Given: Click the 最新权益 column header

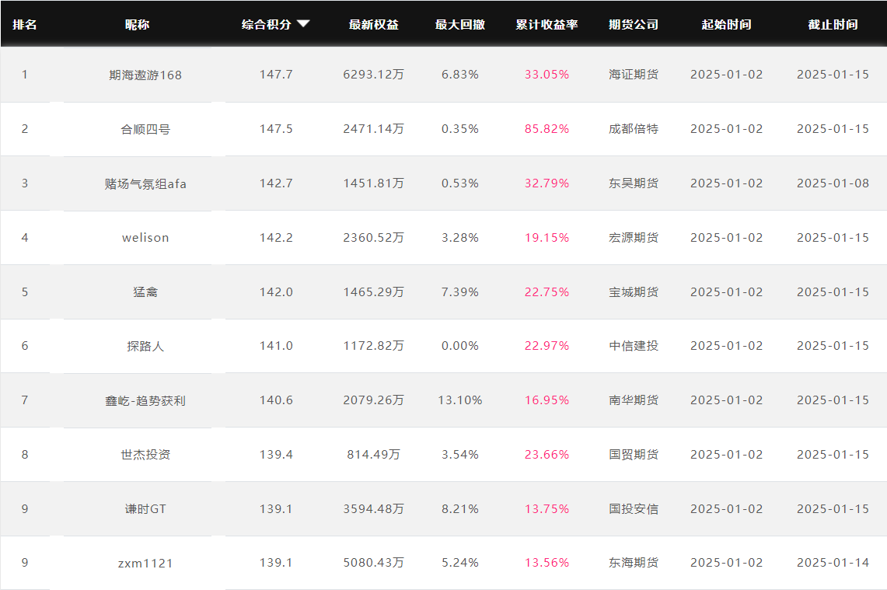Looking at the screenshot, I should tap(374, 24).
